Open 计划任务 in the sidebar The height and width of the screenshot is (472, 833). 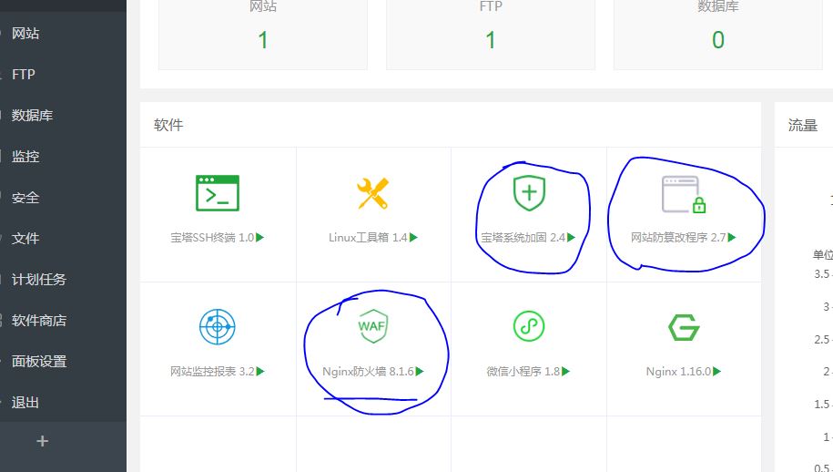(x=39, y=279)
